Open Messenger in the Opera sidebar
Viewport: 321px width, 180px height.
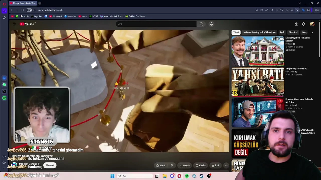coord(4,78)
